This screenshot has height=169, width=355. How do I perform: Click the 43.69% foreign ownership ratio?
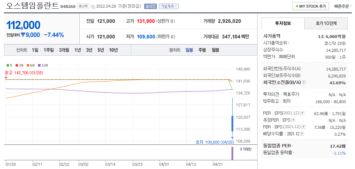(x=337, y=83)
